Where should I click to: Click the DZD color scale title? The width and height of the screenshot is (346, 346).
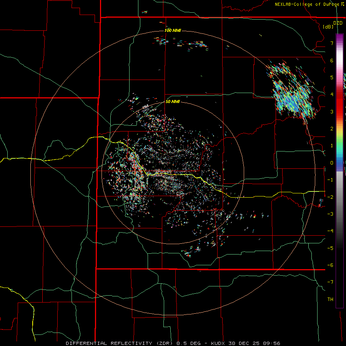pos(338,23)
